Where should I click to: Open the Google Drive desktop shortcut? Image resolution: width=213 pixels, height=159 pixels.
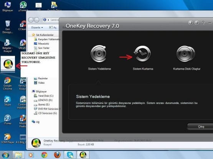coord(54,6)
